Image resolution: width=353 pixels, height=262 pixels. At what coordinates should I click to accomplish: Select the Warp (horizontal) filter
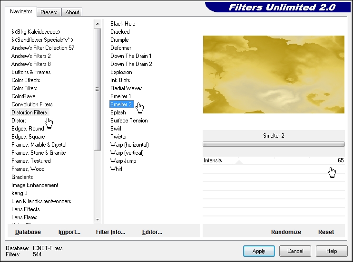129,145
